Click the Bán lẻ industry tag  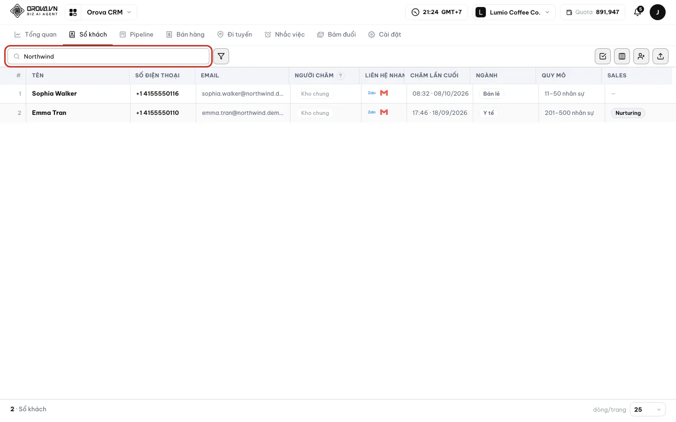click(492, 94)
